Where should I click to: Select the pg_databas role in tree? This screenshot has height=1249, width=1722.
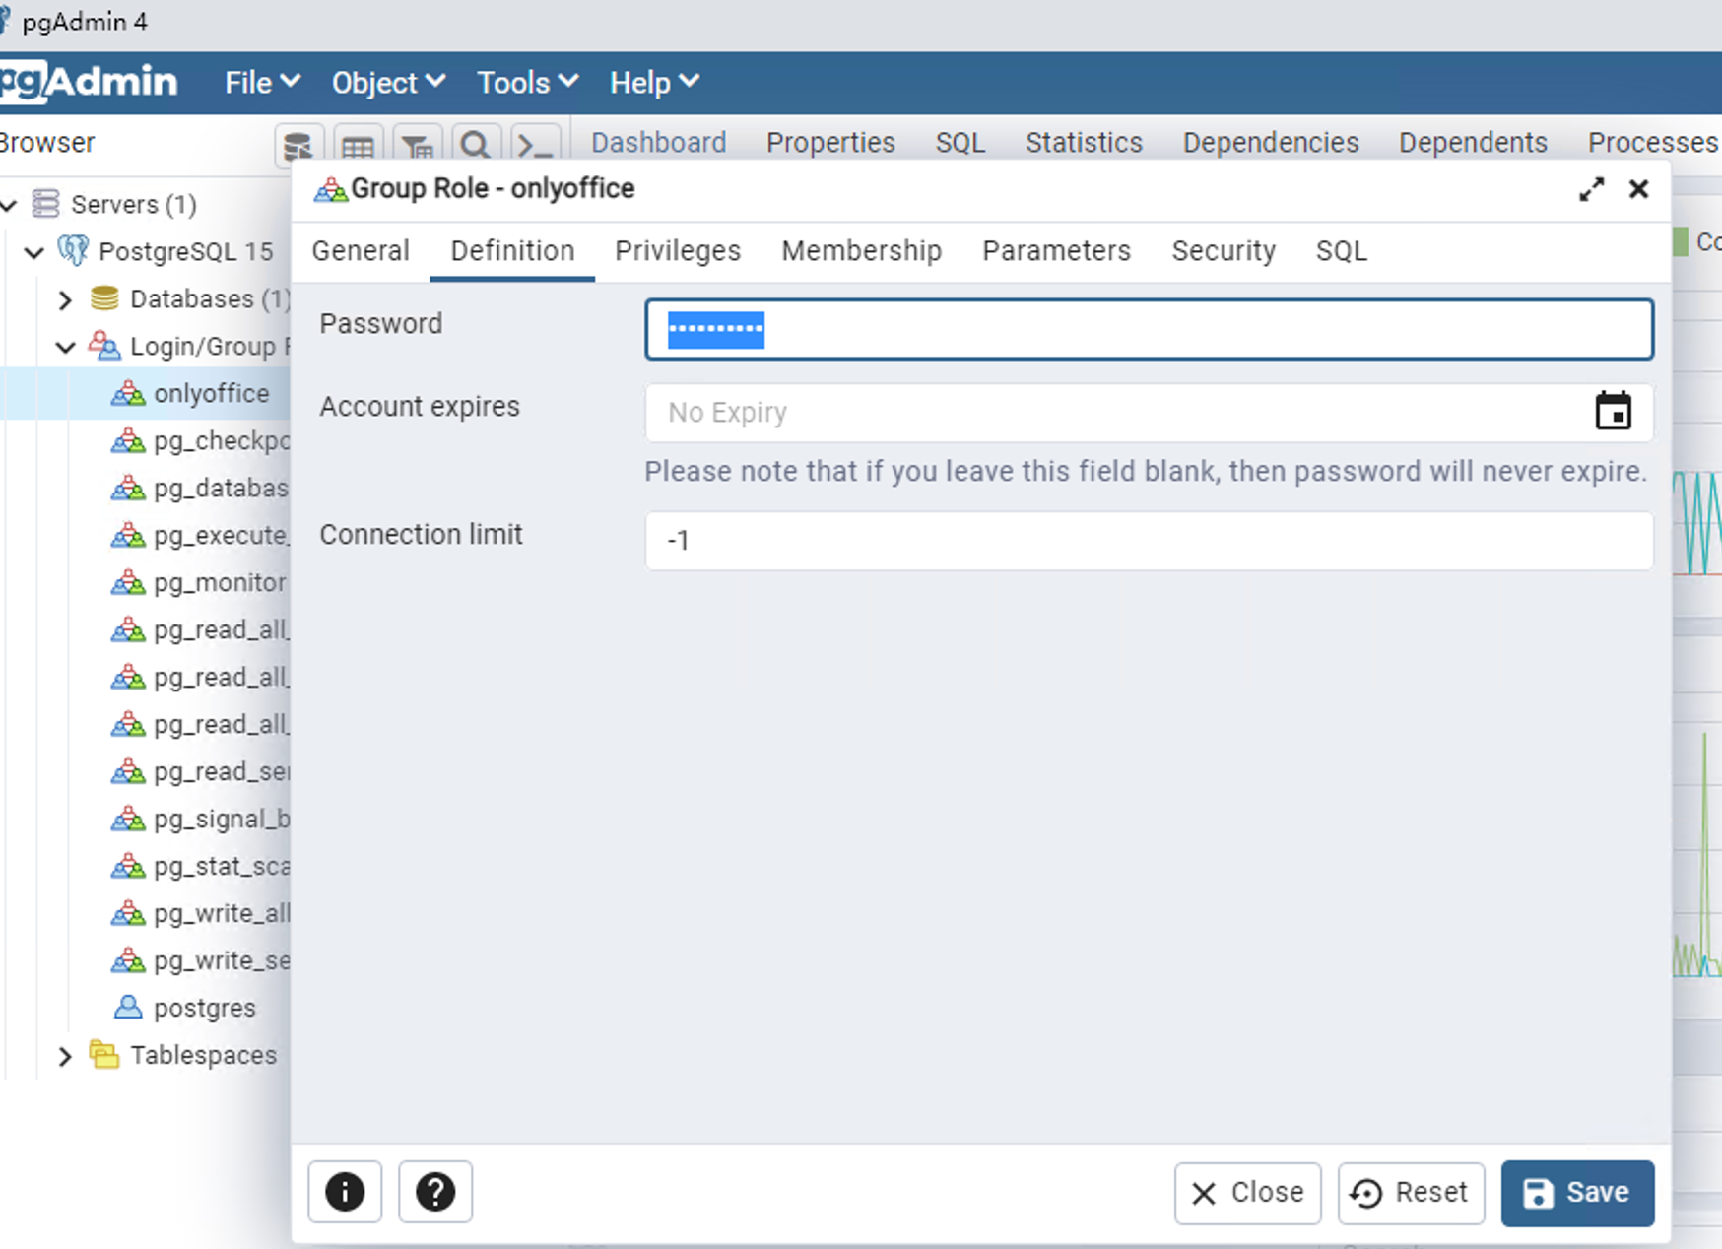click(222, 488)
